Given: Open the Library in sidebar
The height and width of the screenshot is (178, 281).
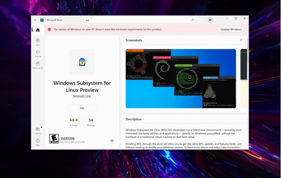Looking at the screenshot, I should pos(38,131).
